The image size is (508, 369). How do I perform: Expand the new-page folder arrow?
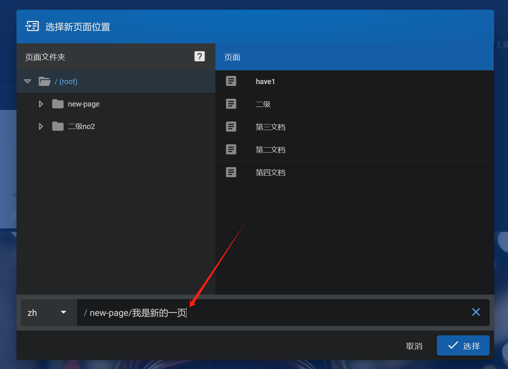click(41, 104)
